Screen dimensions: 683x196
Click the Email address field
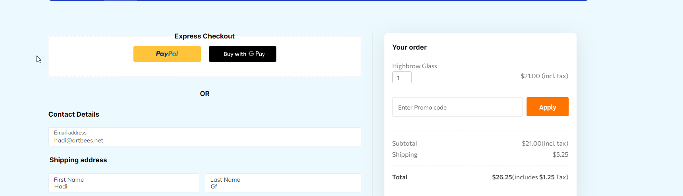(205, 137)
